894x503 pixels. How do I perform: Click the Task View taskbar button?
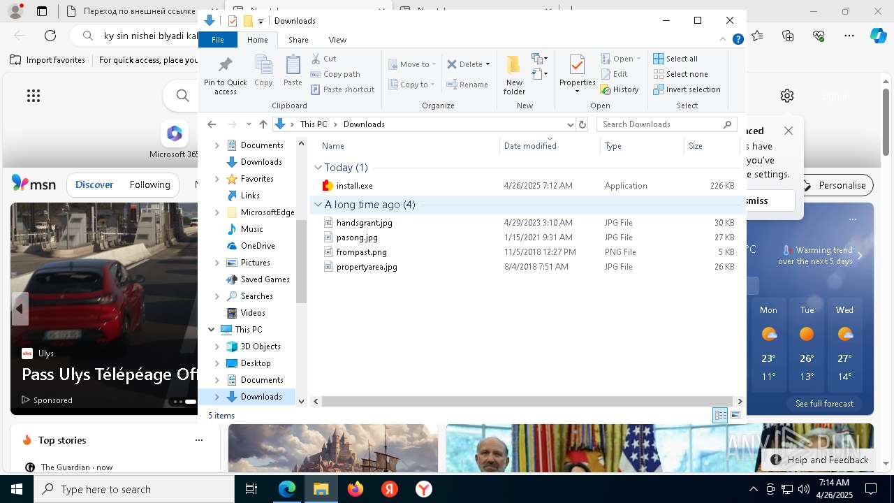point(251,489)
